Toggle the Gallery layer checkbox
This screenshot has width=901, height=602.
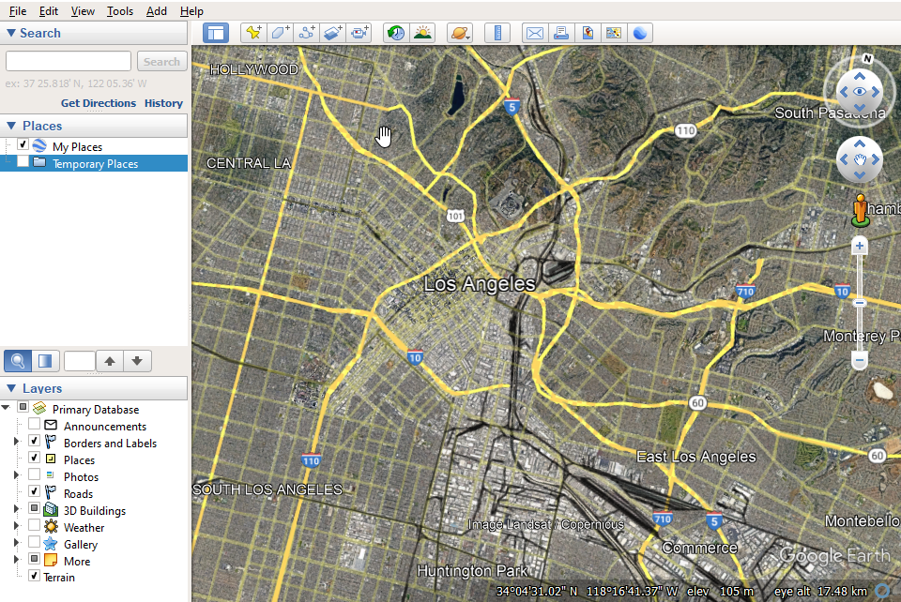[x=35, y=541]
